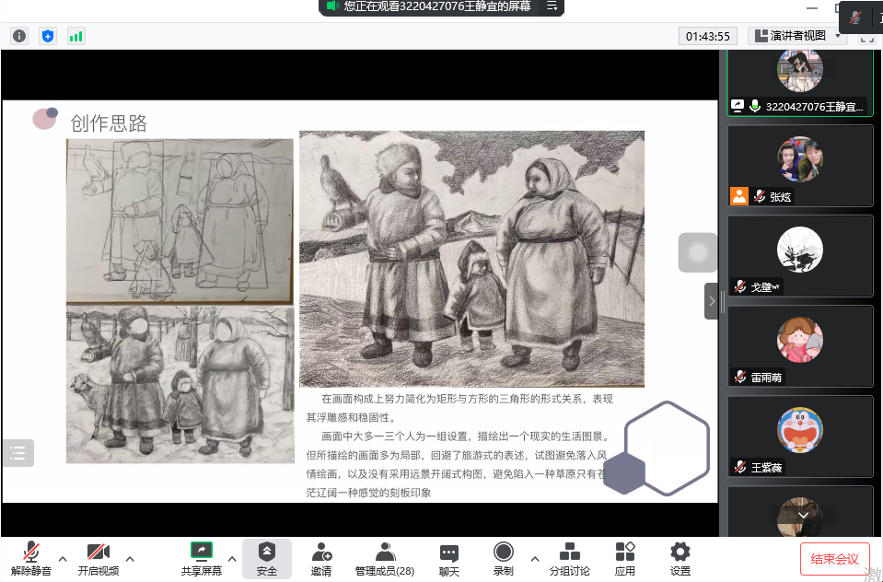883x582 pixels.
Task: Open the meeting information icon
Action: coord(18,35)
